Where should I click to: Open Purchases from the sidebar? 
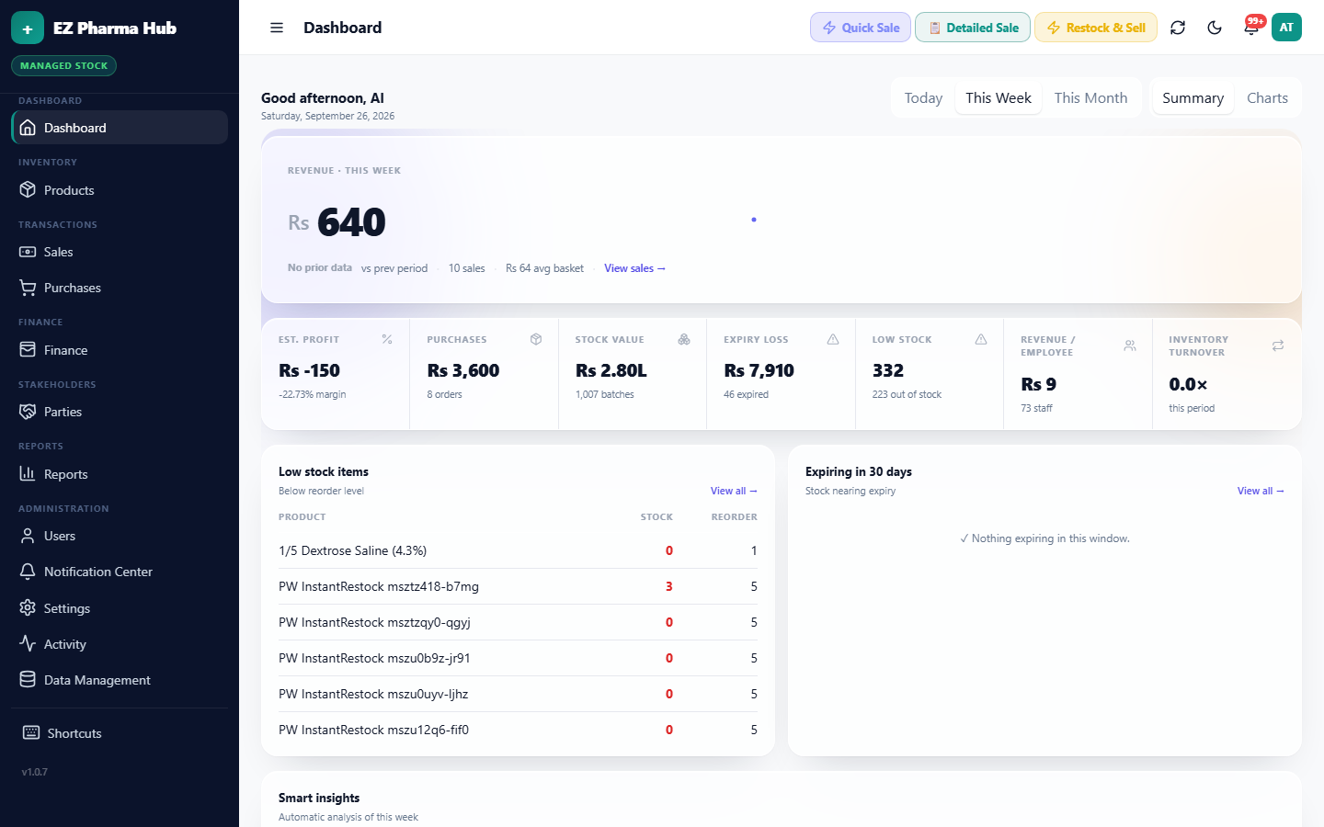(x=120, y=288)
